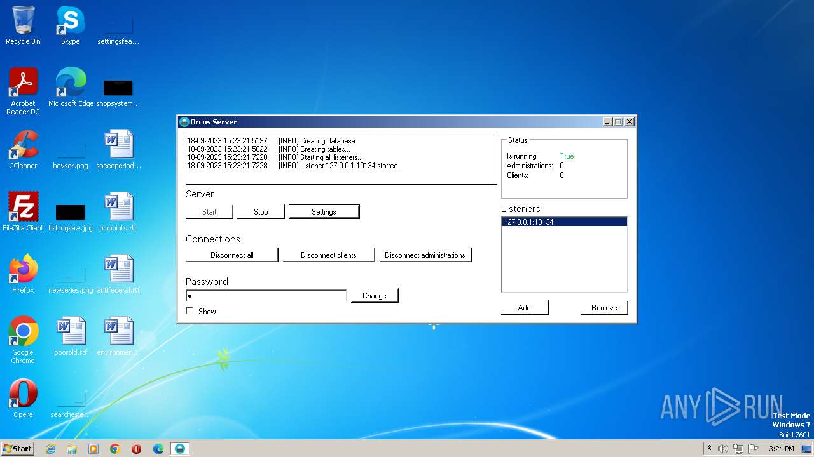
Task: Open CCleaner desktop shortcut
Action: coord(24,150)
